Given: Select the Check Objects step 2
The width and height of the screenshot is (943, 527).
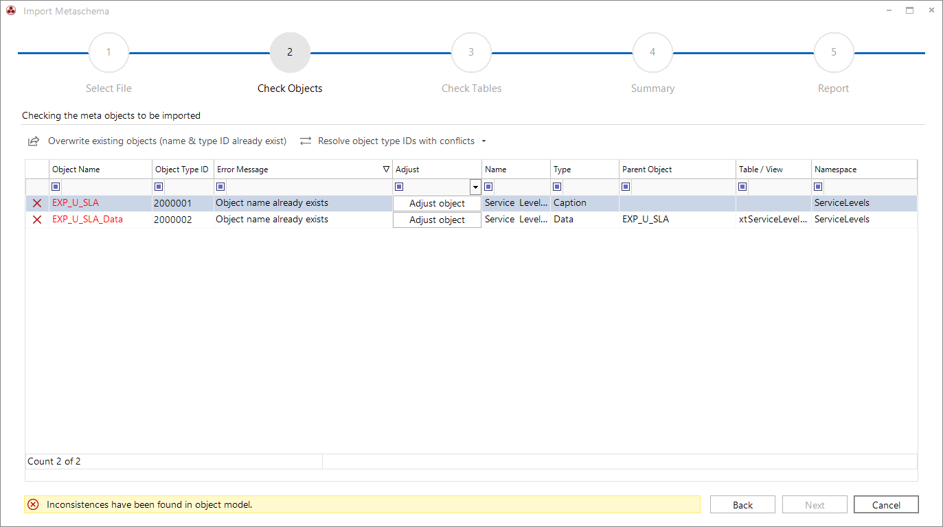Looking at the screenshot, I should tap(290, 52).
